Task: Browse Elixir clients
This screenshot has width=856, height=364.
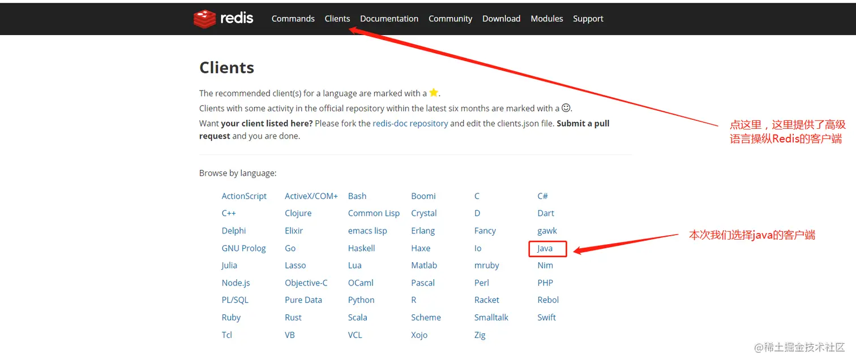Action: [x=294, y=231]
